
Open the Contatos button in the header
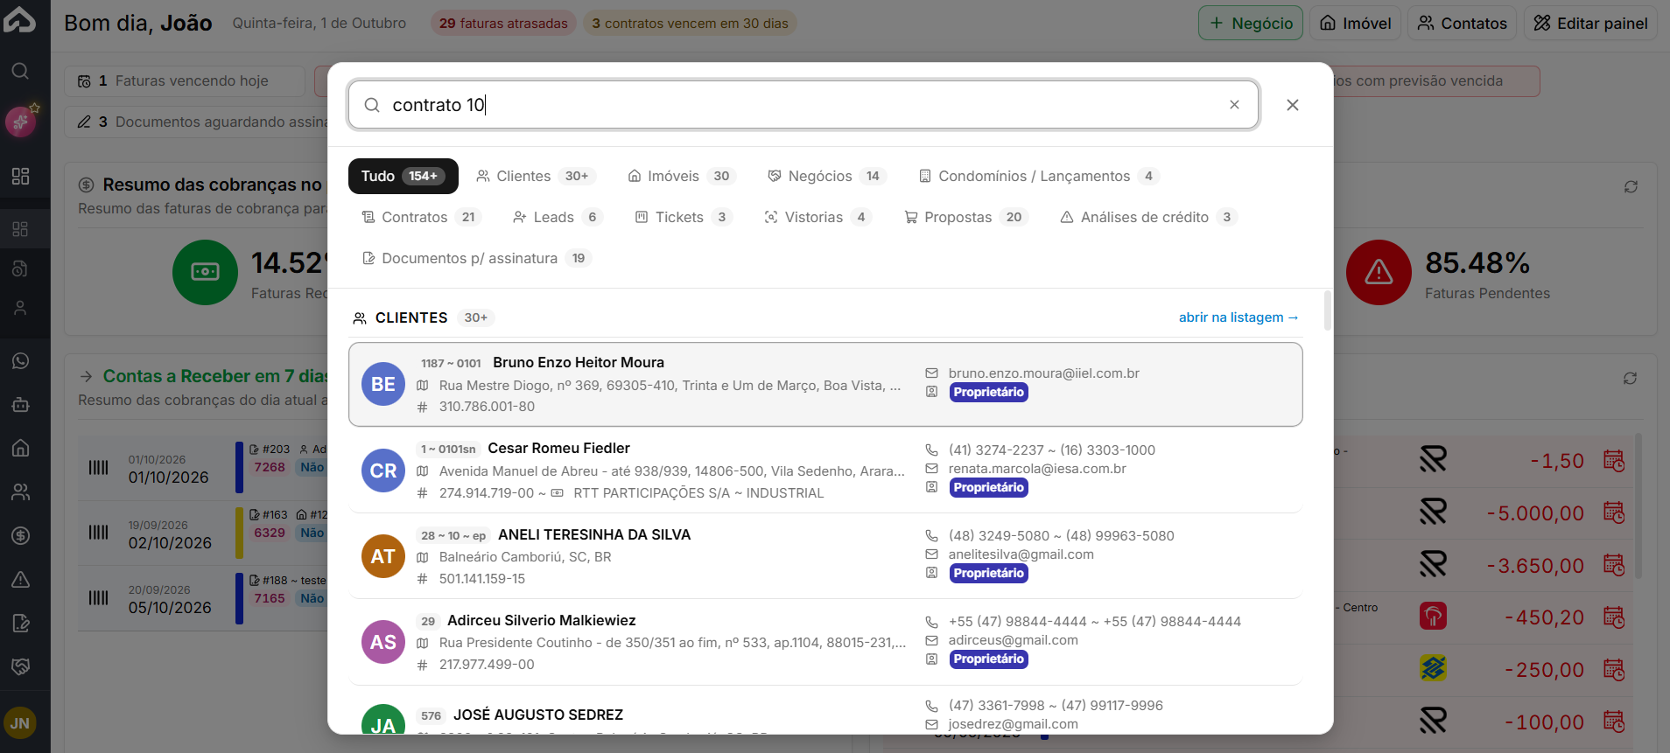[1463, 24]
